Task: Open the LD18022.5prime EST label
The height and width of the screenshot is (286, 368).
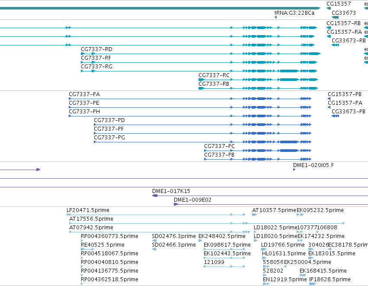Action: point(275,228)
